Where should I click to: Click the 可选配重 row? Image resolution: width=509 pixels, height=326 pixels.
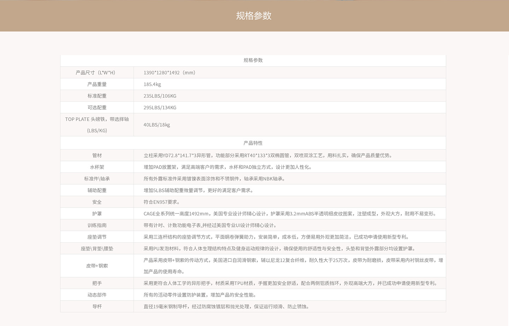[97, 107]
